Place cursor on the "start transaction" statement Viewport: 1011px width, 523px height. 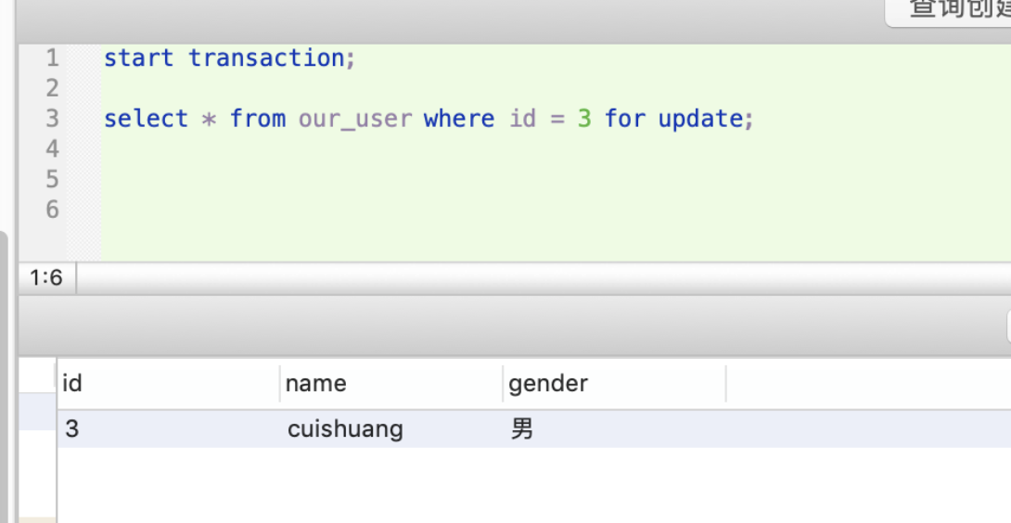coord(229,58)
